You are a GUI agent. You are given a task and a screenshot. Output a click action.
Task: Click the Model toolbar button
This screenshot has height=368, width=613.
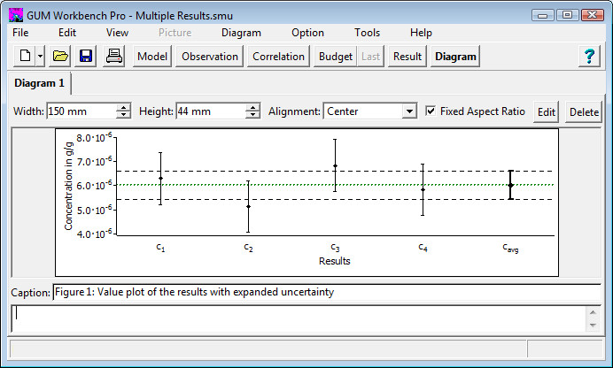point(152,57)
